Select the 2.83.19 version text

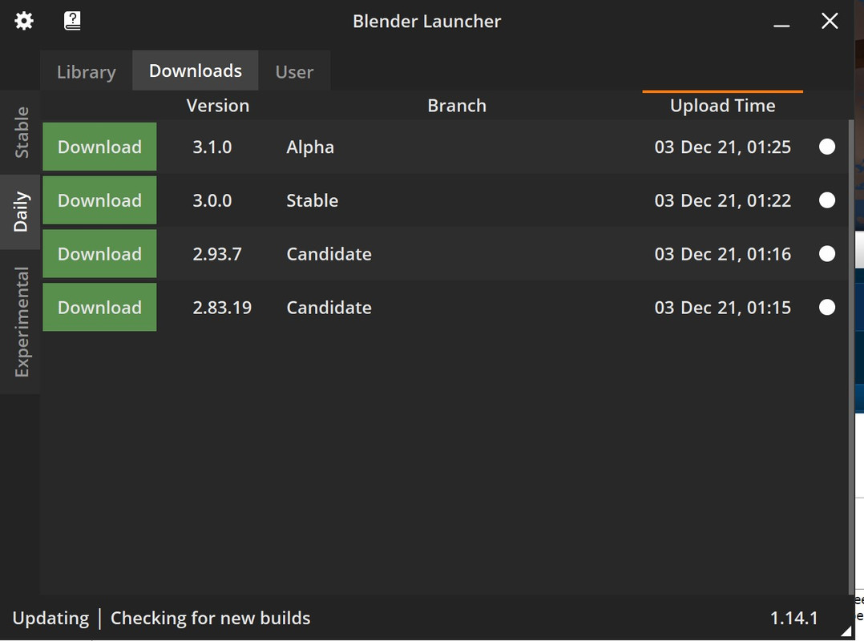tap(222, 308)
